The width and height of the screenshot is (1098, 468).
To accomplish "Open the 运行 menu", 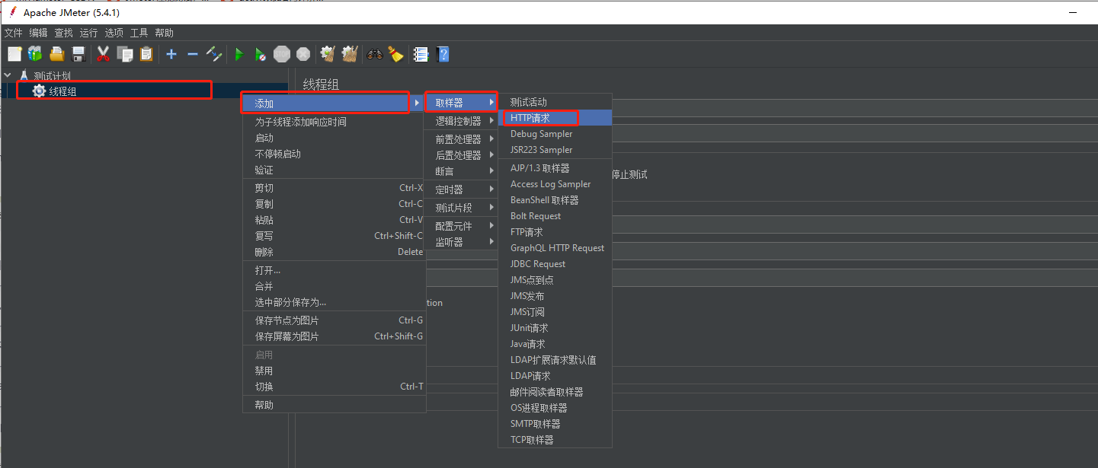I will [88, 33].
